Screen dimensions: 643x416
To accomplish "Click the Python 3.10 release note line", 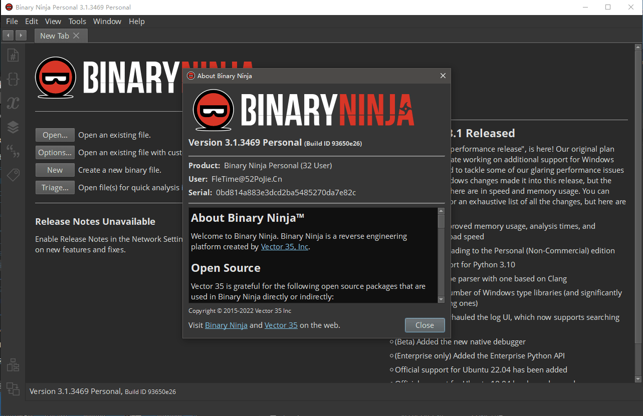I will pyautogui.click(x=483, y=264).
